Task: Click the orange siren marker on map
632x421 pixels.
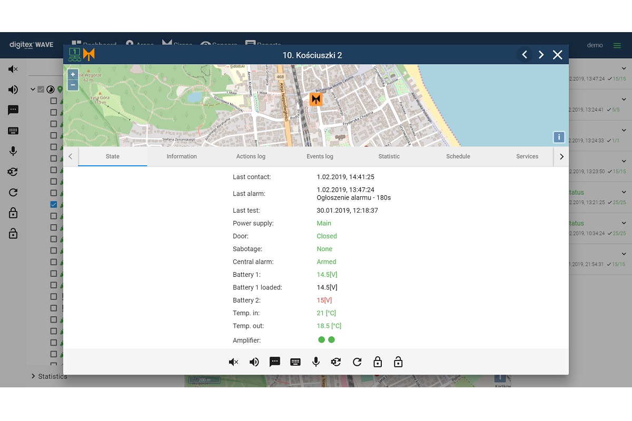Action: (x=315, y=99)
